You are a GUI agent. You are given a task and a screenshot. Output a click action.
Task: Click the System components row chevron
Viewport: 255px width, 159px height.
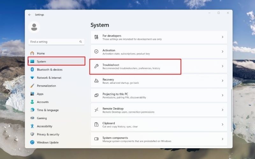[222, 139]
